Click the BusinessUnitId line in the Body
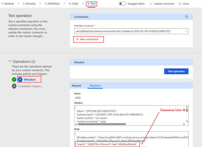Viewport: 202px width, 147px height. [x=111, y=141]
